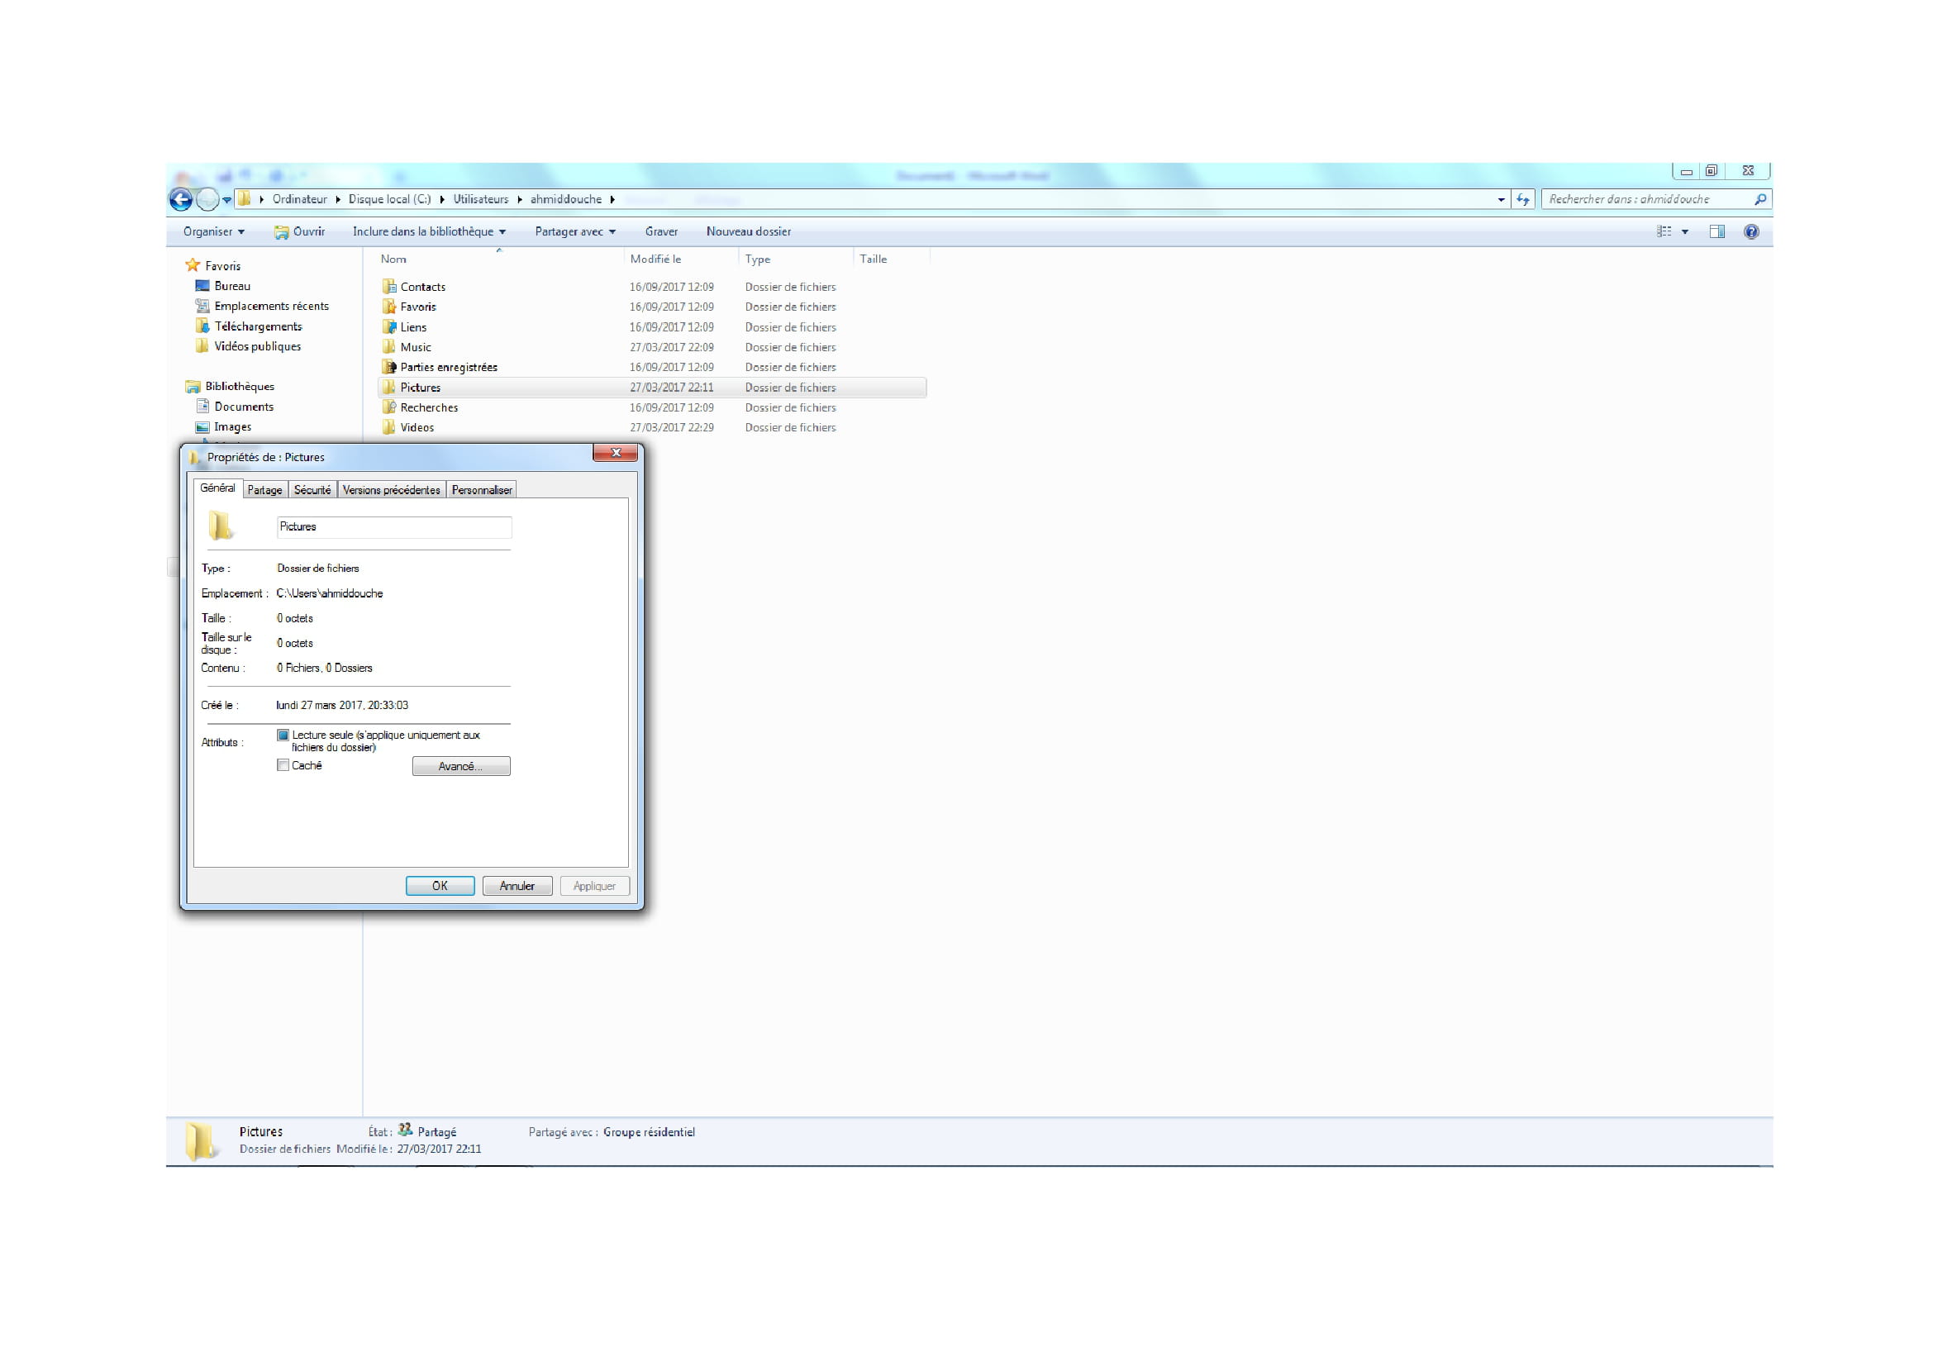The width and height of the screenshot is (1933, 1366).
Task: Click the 'Partagé' state icon in details pane
Action: tap(405, 1130)
